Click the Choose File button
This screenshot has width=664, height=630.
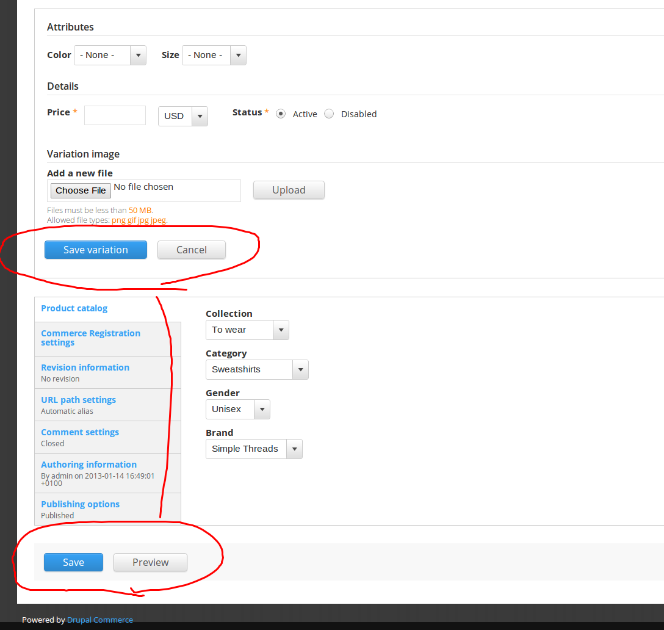(x=81, y=190)
